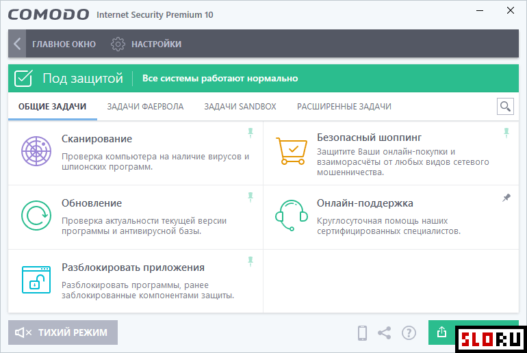Switch to РАСШИРЕННЫЕ ЗАДАЧИ tab
Viewport: 527px width, 353px height.
[344, 107]
